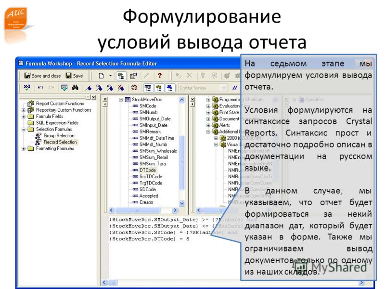385x289 pixels.
Task: Click editor horizontal scroll left arrow
Action: (104, 283)
